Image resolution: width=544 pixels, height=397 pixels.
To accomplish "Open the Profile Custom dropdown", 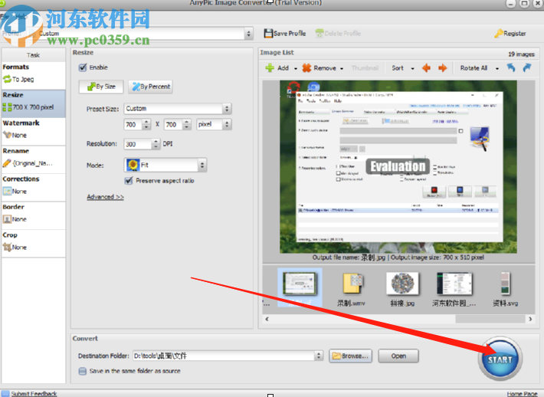I will click(x=248, y=34).
